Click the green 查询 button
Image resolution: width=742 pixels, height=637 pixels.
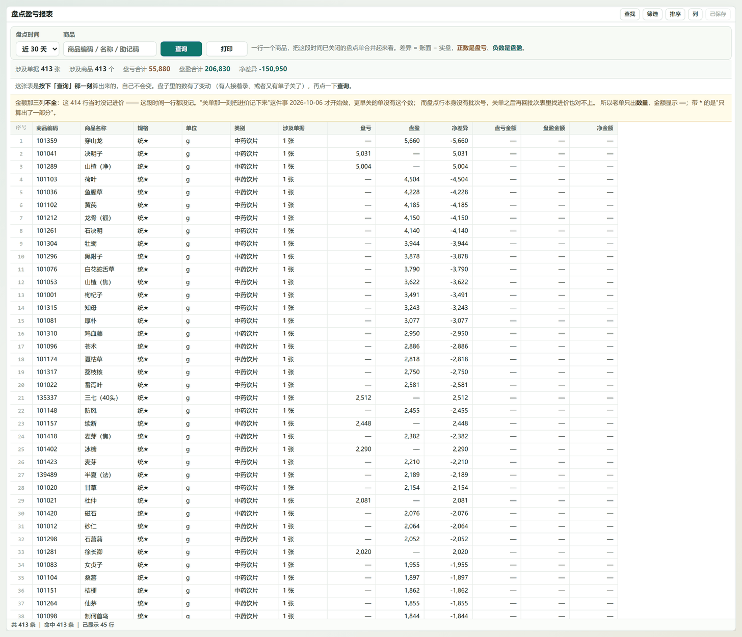point(181,49)
